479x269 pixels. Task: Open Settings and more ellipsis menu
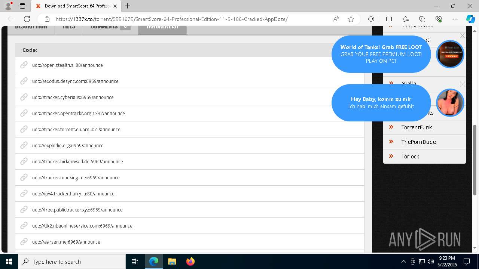pyautogui.click(x=455, y=19)
